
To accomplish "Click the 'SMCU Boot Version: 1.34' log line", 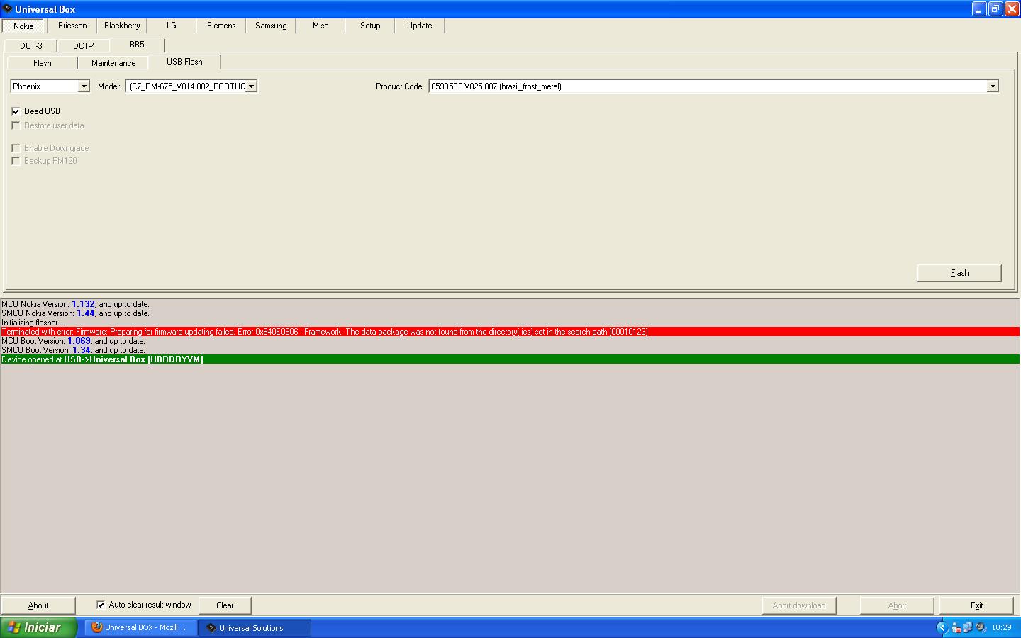I will 73,350.
